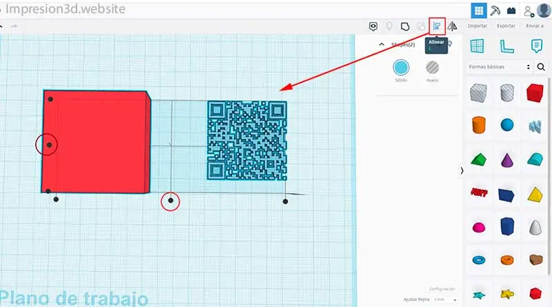Pick the purple Cone shape

507,159
